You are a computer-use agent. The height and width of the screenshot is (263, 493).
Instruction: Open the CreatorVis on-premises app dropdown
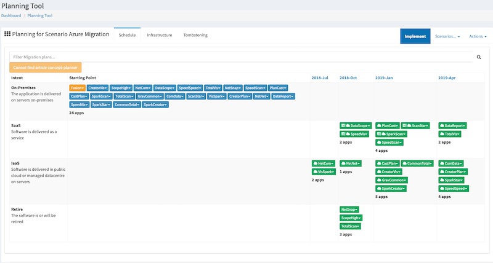click(x=97, y=88)
